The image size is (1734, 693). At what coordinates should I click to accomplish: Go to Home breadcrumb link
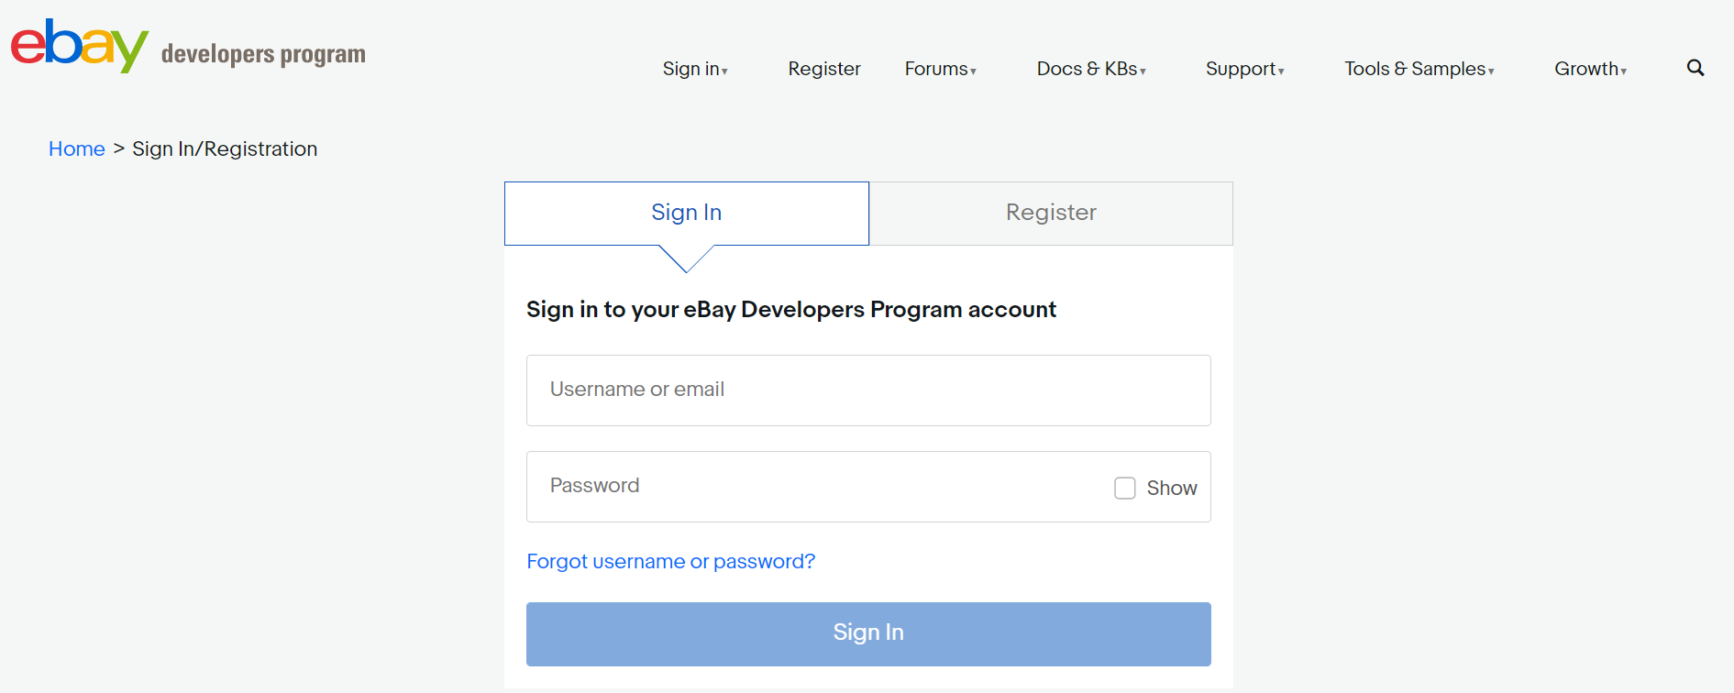[x=77, y=148]
